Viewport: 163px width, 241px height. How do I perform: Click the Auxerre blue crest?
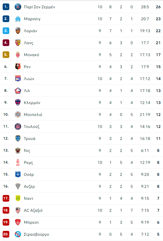[x=18, y=174]
